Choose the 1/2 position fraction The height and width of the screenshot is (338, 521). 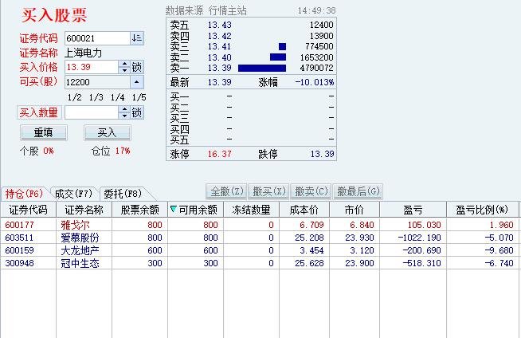pos(74,97)
